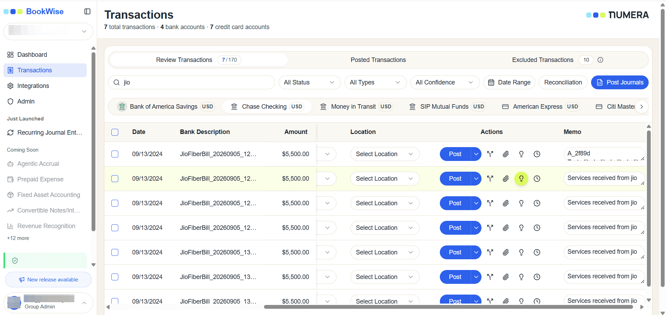Click the +12 more link
666x315 pixels.
[x=18, y=238]
